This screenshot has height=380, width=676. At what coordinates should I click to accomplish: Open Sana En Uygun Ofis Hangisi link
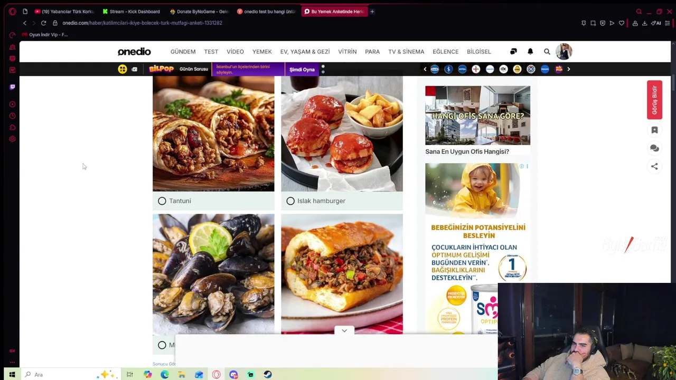467,151
